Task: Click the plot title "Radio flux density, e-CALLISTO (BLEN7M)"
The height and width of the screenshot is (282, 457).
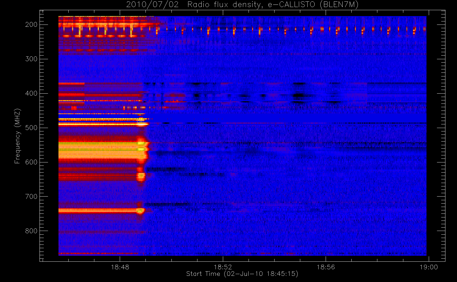Action: 273,5
